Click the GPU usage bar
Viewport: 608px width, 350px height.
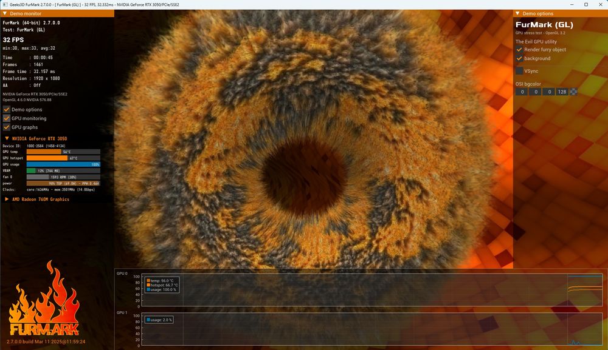pos(63,164)
